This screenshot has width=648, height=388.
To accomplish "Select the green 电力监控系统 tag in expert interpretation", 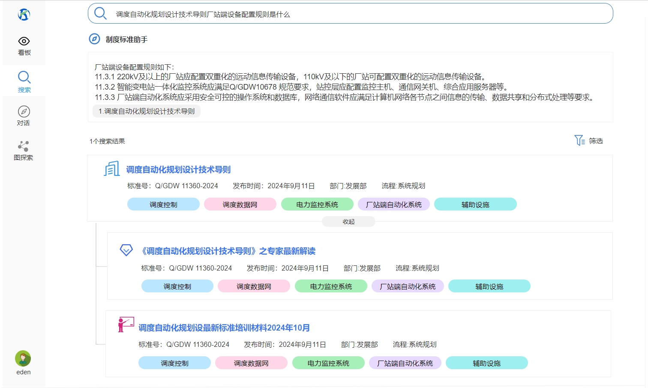I will tap(331, 286).
